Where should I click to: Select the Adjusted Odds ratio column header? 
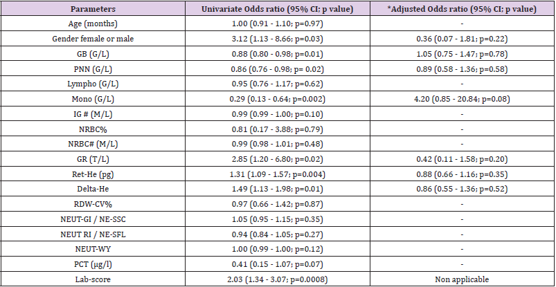[462, 9]
